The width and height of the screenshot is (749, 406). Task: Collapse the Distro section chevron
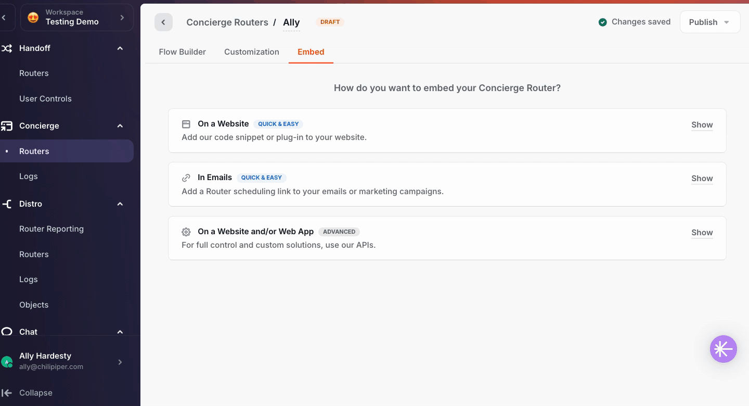pyautogui.click(x=120, y=204)
